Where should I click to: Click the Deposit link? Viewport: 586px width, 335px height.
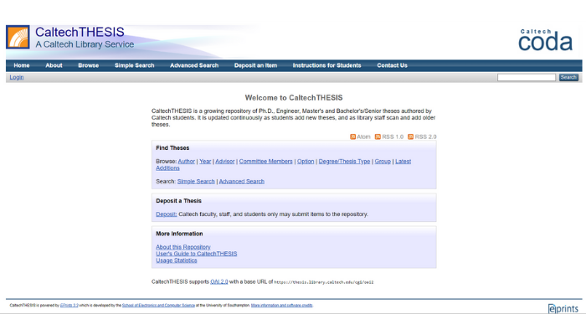pyautogui.click(x=167, y=214)
